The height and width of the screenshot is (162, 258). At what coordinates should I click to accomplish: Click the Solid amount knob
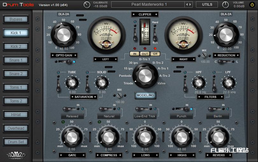(102, 83)
